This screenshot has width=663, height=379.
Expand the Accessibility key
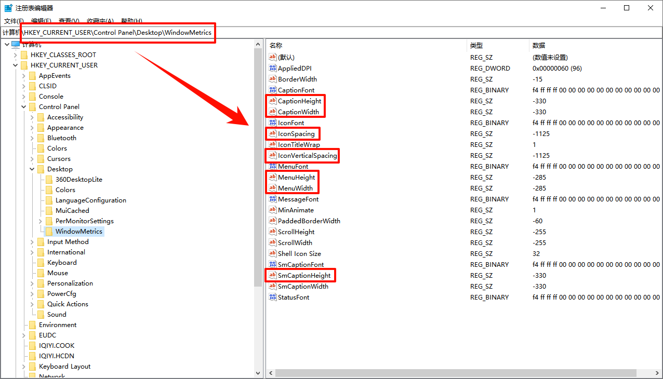(x=32, y=117)
